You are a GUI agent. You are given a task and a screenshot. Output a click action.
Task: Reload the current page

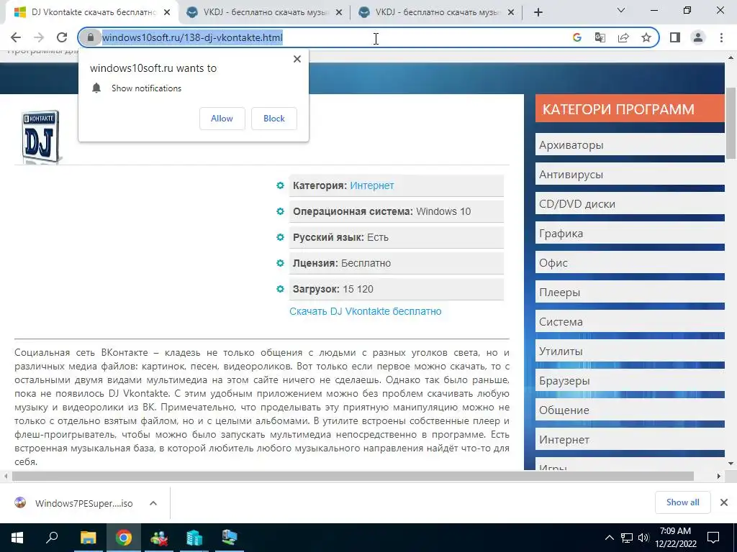(x=62, y=37)
